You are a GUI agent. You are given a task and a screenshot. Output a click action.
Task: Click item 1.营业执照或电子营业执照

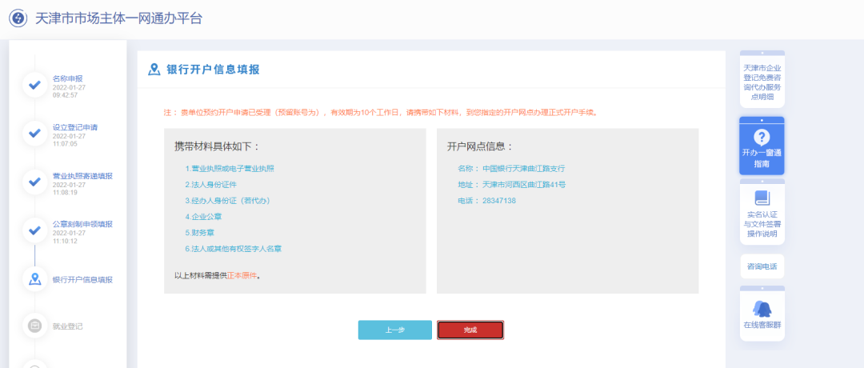click(x=230, y=168)
